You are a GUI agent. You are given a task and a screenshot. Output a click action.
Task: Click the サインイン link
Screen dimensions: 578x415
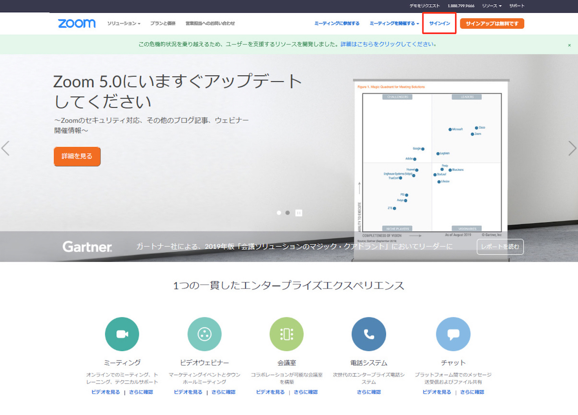tap(439, 23)
